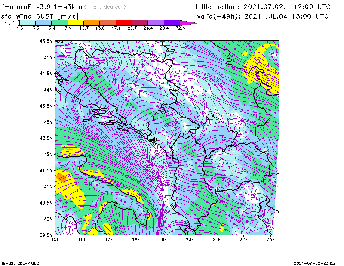The width and height of the screenshot is (344, 266).
Task: Click the 'GrADS: COLA/IGES' credit text
Action: coord(20,263)
